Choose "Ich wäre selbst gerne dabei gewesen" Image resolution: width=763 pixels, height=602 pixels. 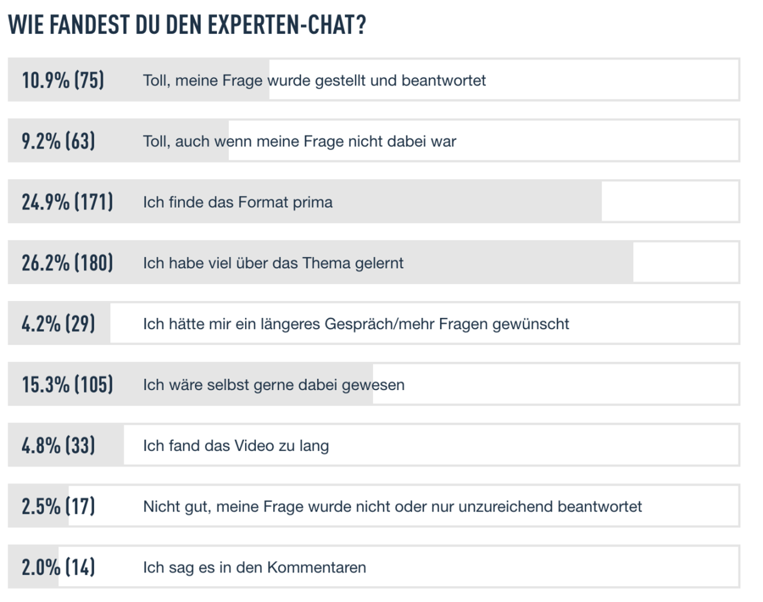(x=273, y=385)
